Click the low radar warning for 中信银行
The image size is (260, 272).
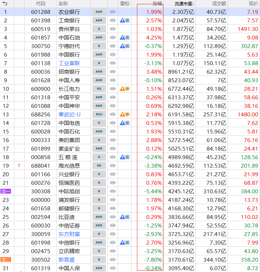point(125,242)
